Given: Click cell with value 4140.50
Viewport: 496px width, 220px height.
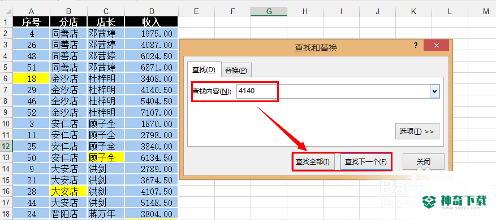Looking at the screenshot, I should click(x=152, y=90).
